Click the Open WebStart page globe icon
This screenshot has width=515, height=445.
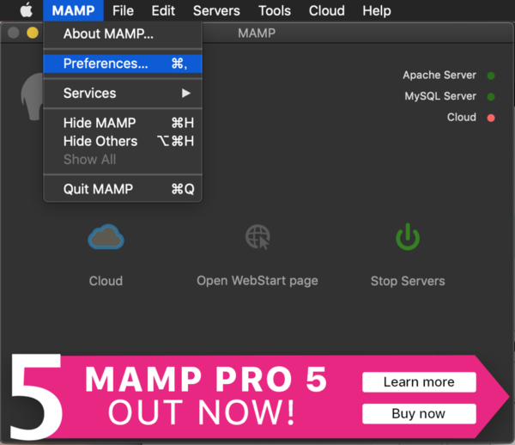click(257, 237)
